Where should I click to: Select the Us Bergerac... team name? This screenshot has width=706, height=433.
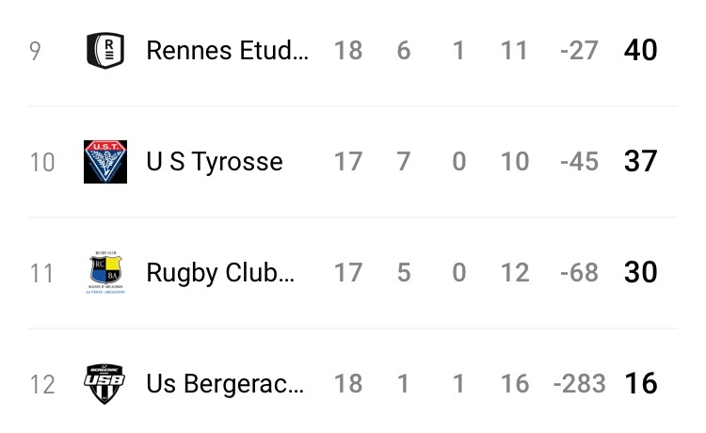pyautogui.click(x=225, y=384)
